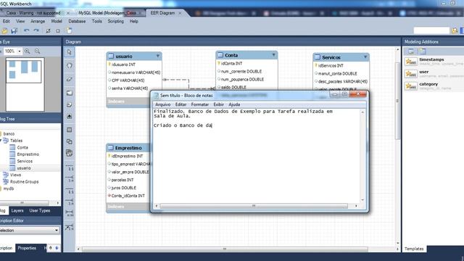This screenshot has height=261, width=464.
Task: Select the new table tool
Action: tap(70, 130)
